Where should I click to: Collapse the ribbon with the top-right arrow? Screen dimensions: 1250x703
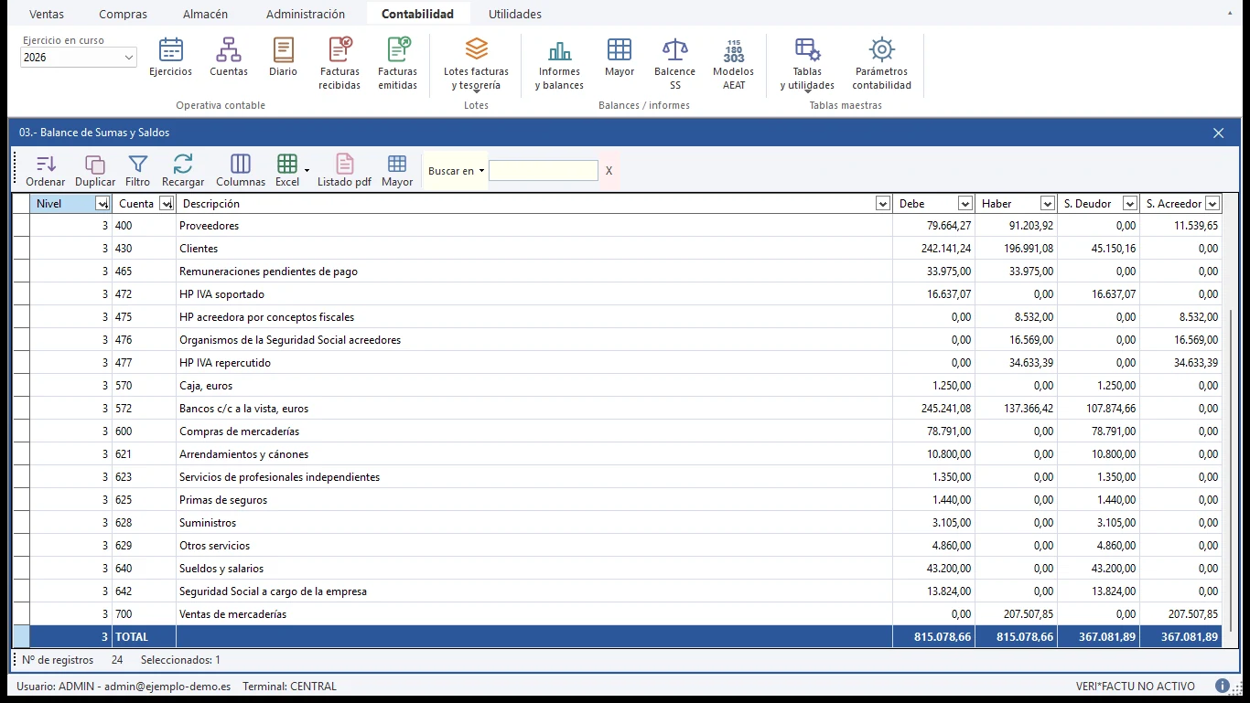tap(1229, 13)
